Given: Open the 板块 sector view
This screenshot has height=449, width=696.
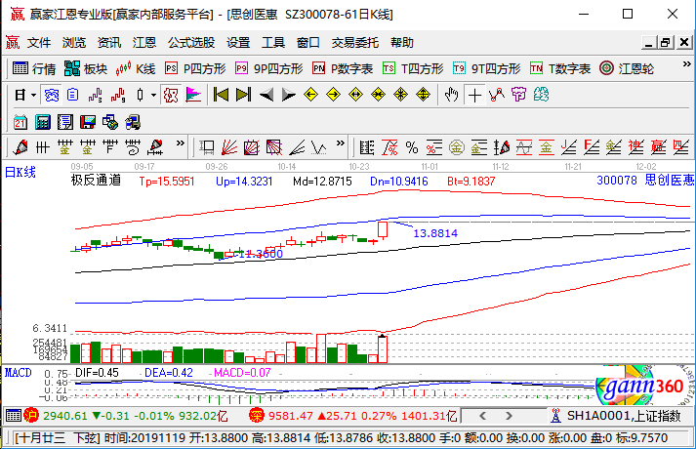Looking at the screenshot, I should (x=86, y=68).
